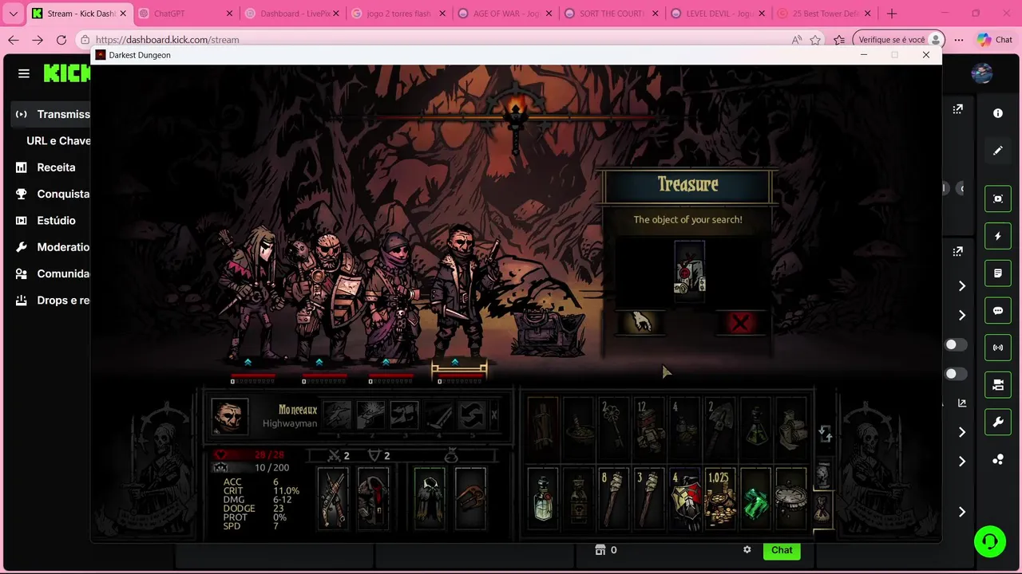Pop out the second Kick dashboard panel
The width and height of the screenshot is (1022, 574).
pos(957,251)
